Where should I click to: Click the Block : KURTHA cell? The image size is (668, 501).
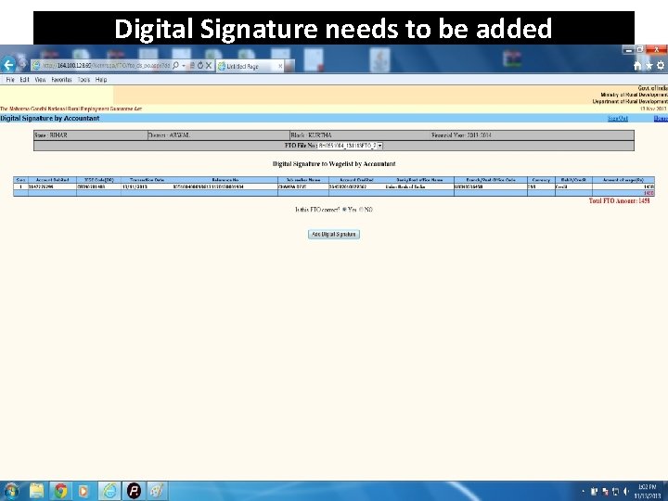pos(360,135)
